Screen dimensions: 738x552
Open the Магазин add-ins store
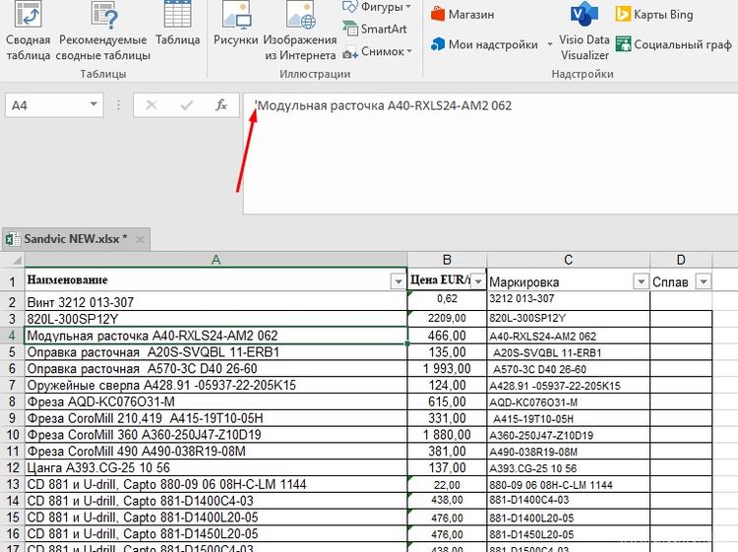coord(462,14)
